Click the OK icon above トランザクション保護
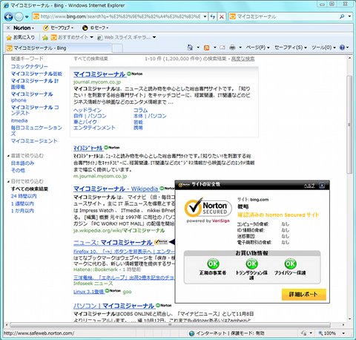The width and height of the screenshot is (356, 340). (251, 264)
